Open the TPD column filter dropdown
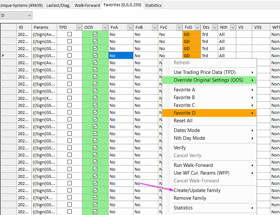This screenshot has height=215, width=280. (78, 28)
